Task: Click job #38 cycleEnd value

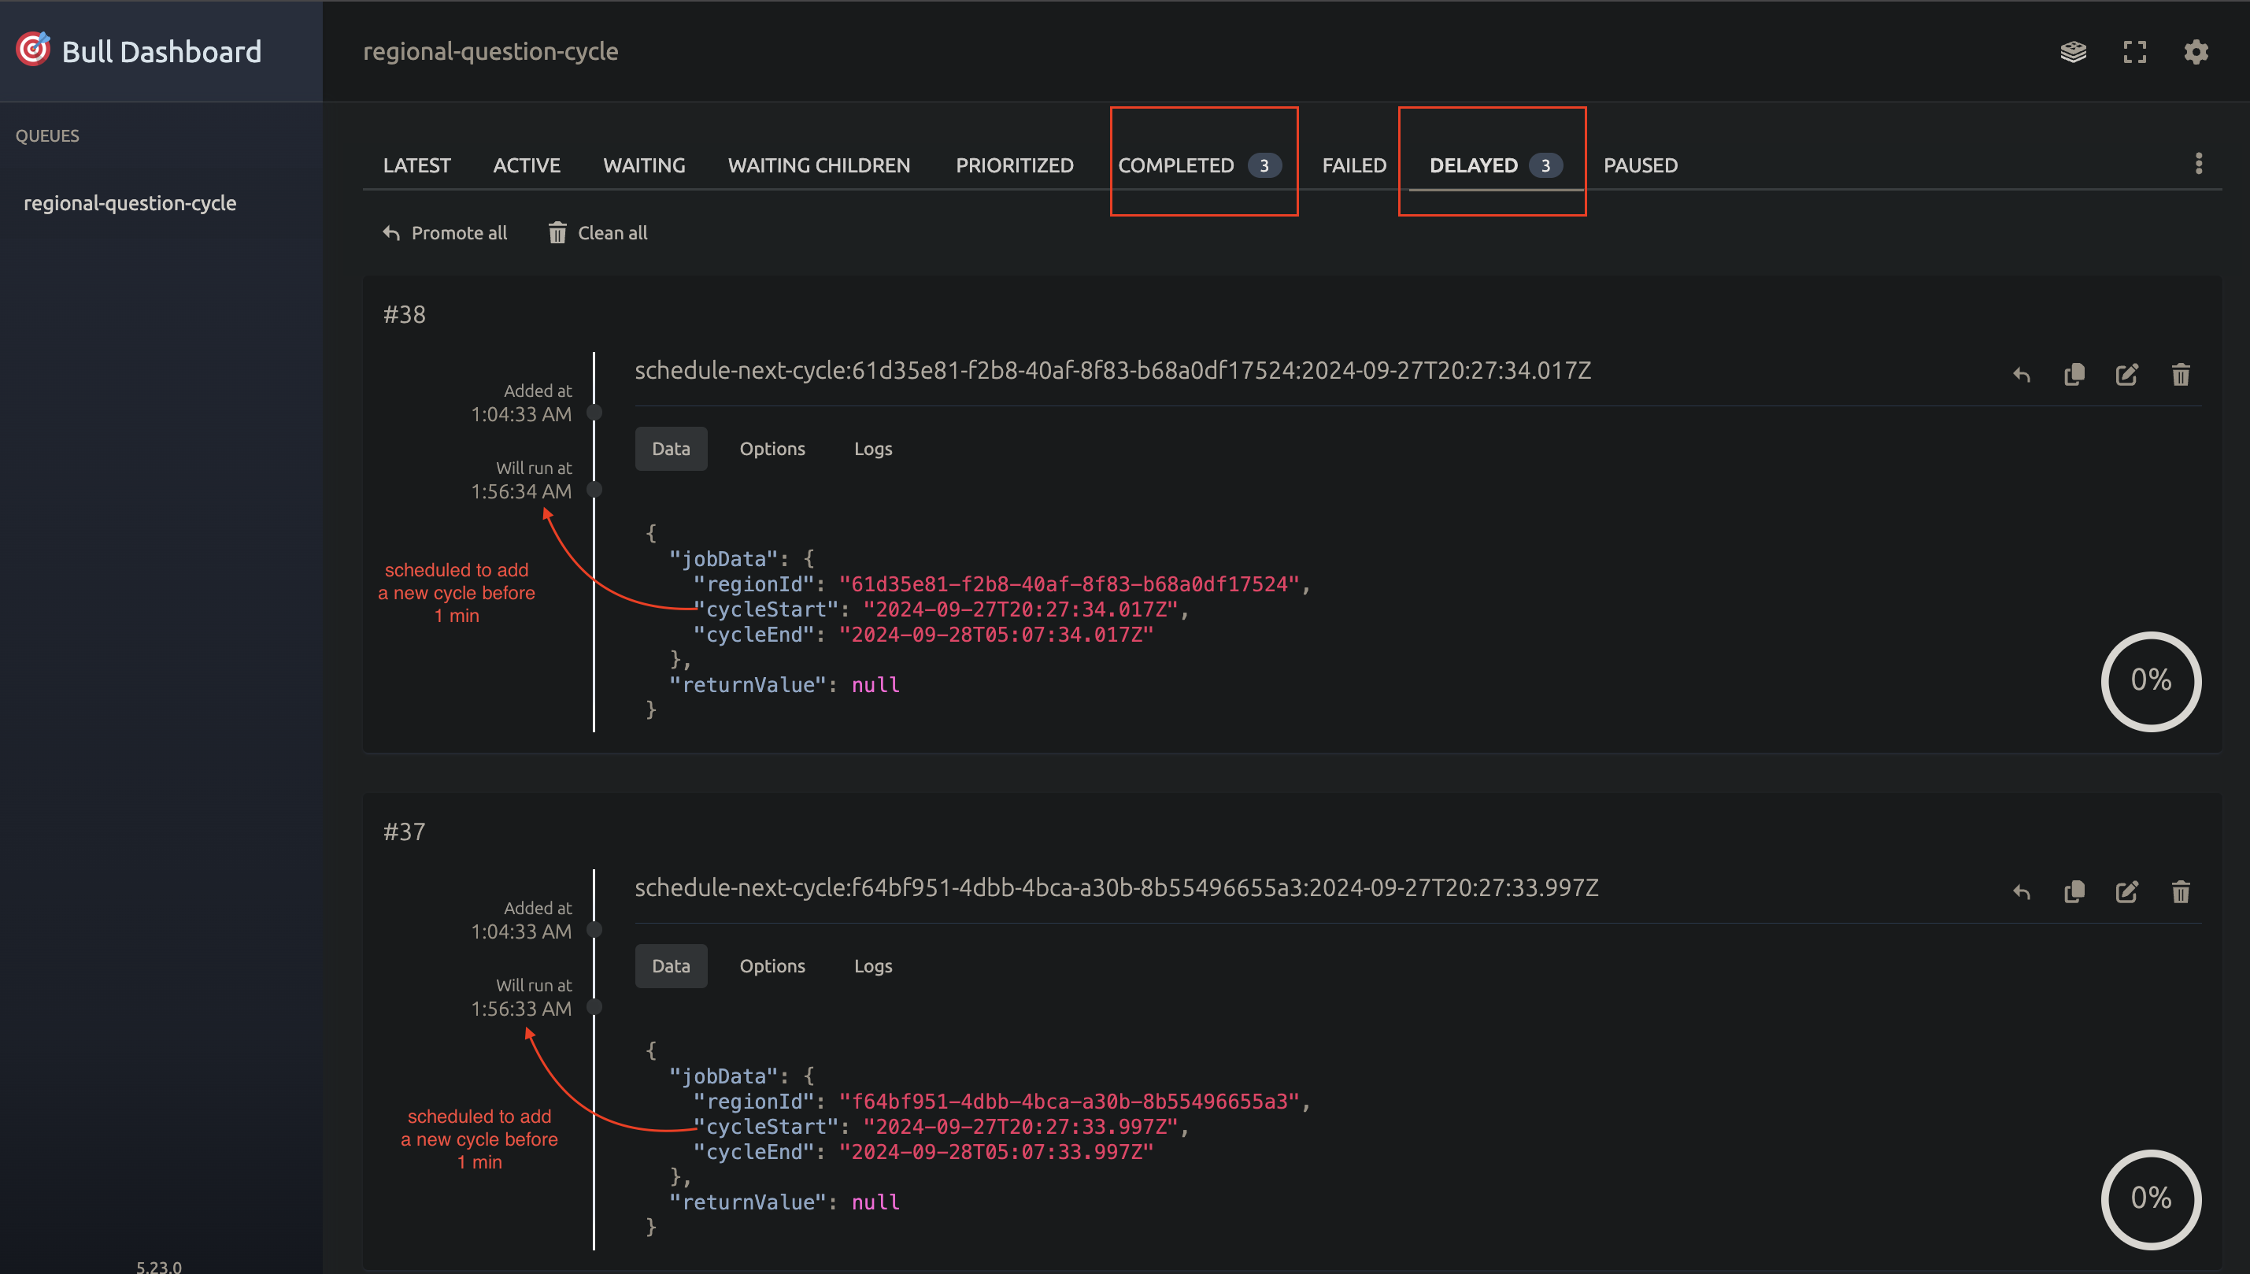Action: tap(997, 635)
